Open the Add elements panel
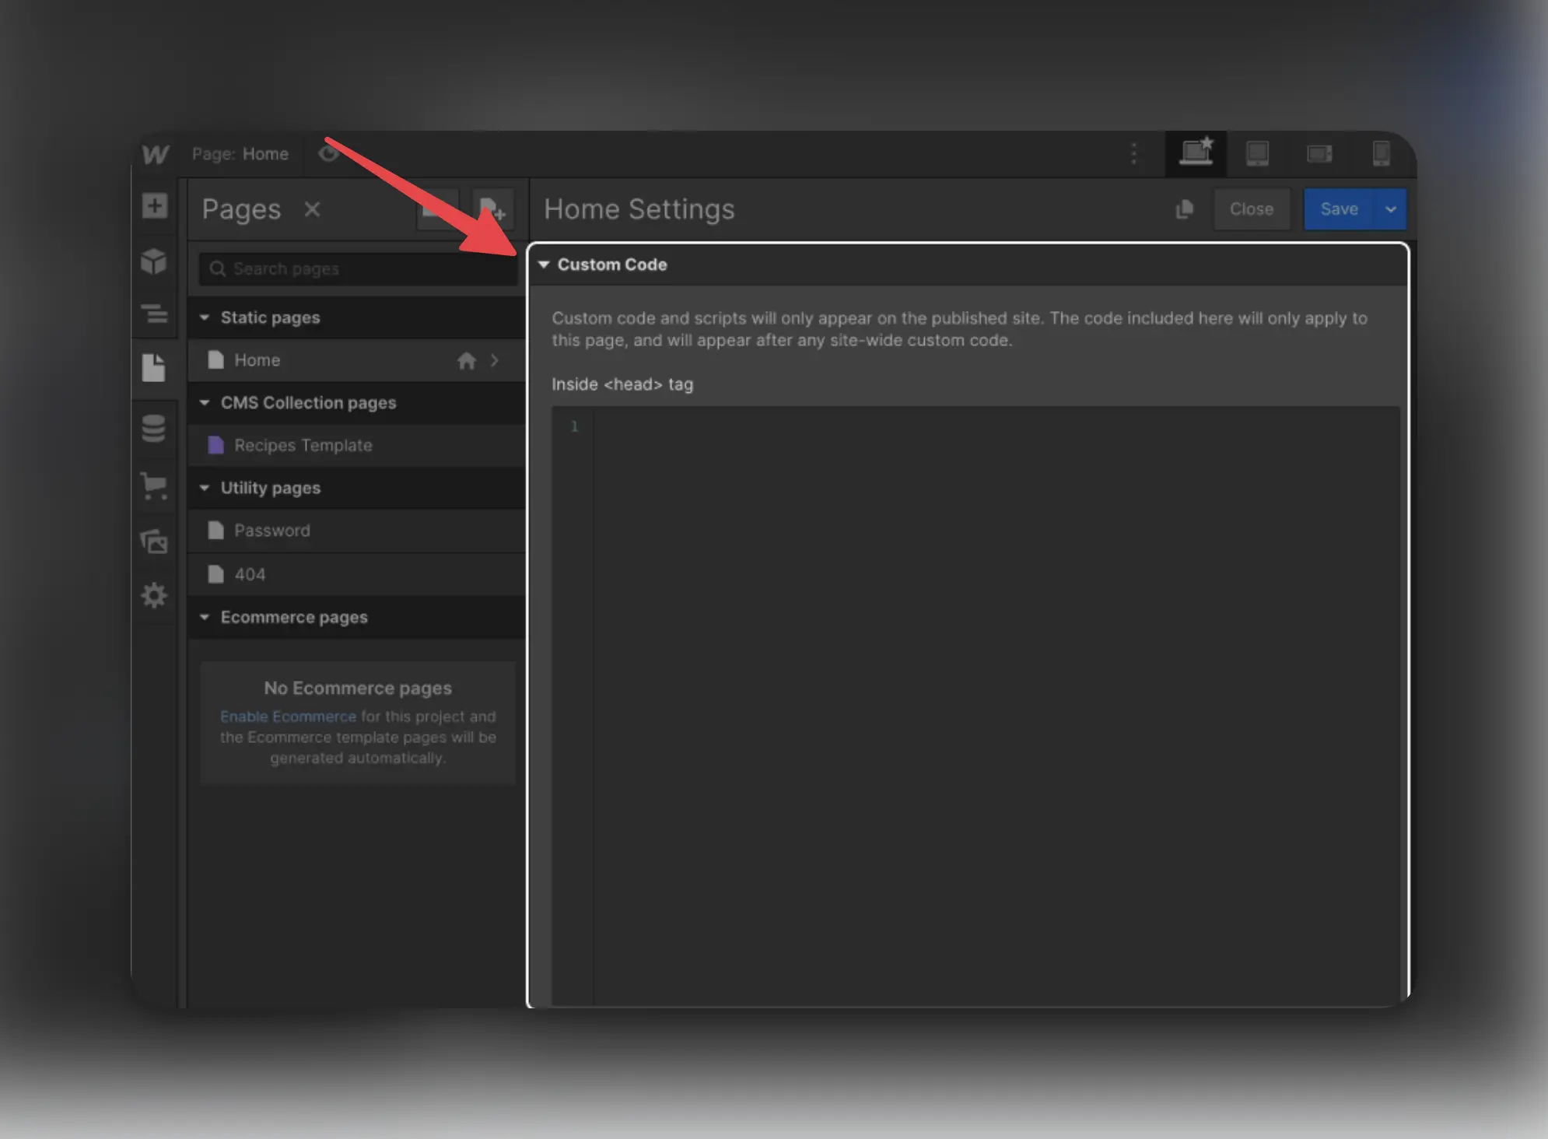Viewport: 1548px width, 1139px height. point(155,206)
